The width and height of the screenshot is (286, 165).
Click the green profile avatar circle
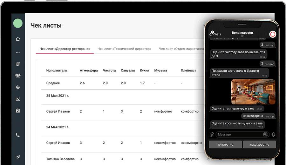(x=18, y=23)
